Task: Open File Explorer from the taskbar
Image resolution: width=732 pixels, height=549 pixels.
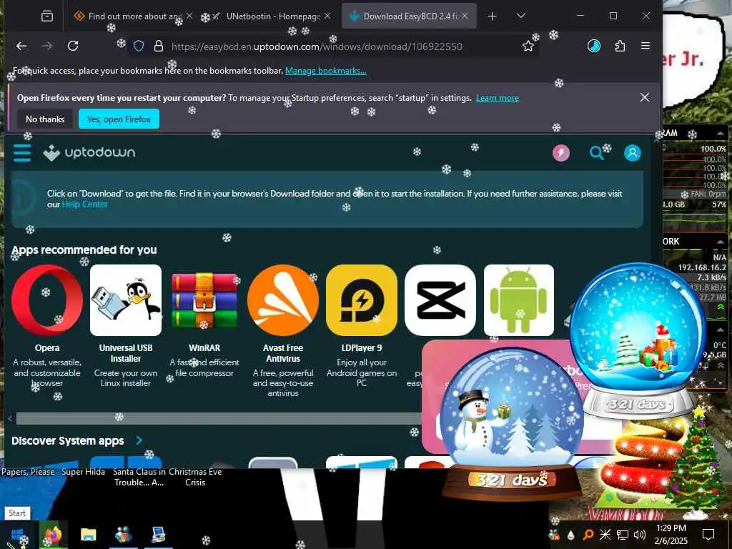Action: coord(88,535)
